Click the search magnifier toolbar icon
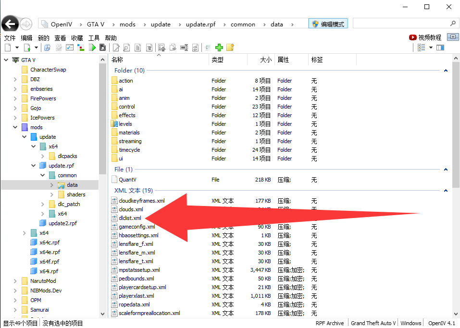The height and width of the screenshot is (328, 460). tap(47, 48)
